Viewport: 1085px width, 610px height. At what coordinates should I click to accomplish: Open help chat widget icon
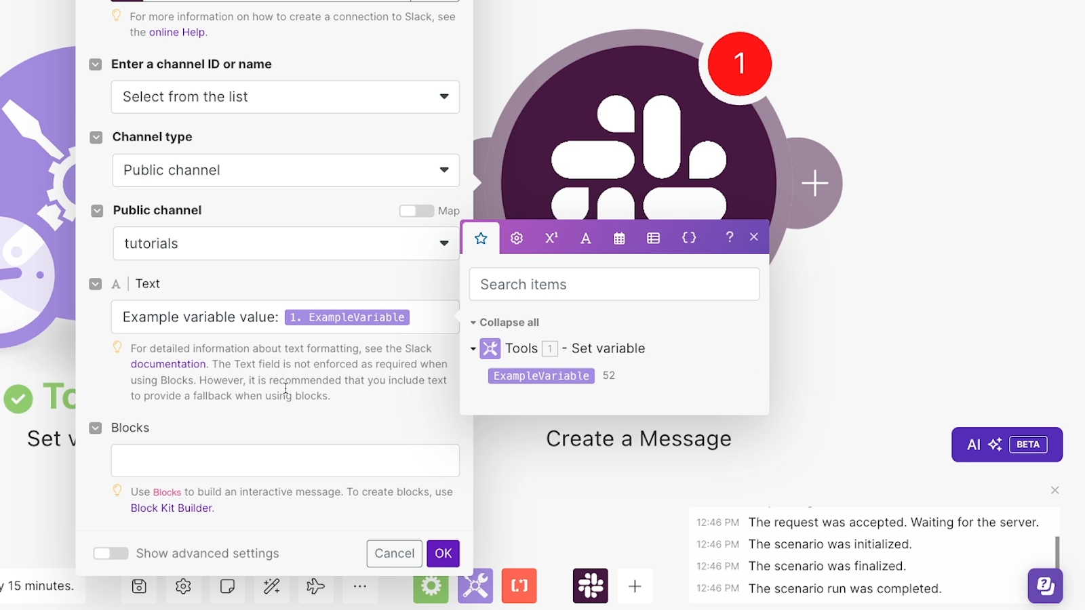1045,586
